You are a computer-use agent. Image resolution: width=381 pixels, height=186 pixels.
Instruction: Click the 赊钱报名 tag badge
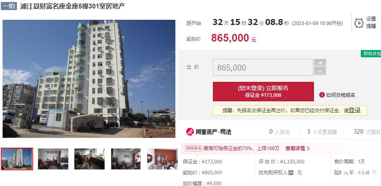tap(194, 148)
